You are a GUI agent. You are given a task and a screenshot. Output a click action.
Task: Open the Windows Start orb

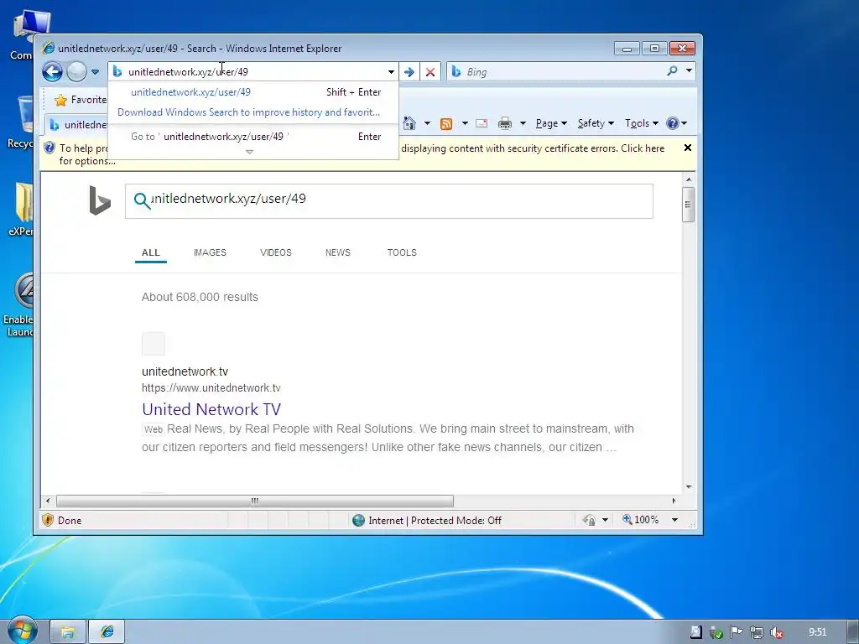(x=22, y=631)
